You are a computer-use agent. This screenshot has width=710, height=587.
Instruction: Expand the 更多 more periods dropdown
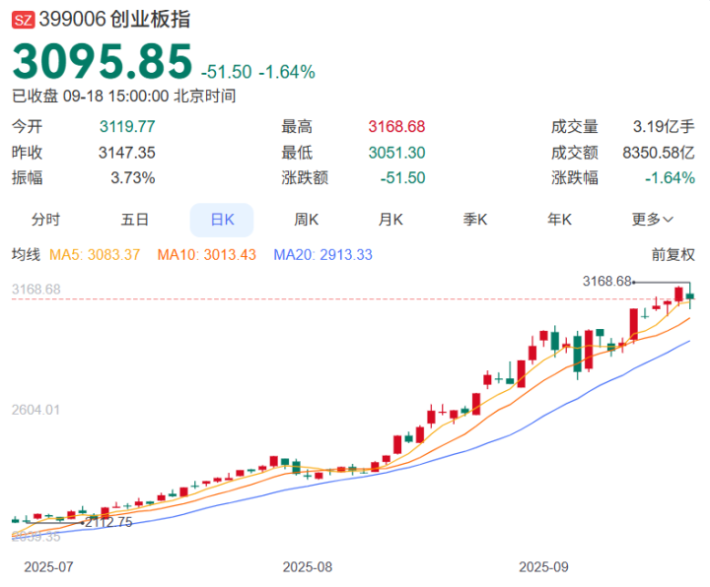653,220
